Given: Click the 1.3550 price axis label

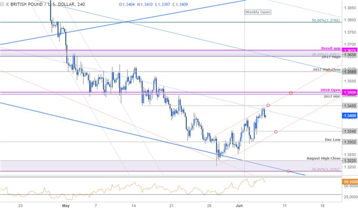Looking at the screenshot, I should tap(350, 81).
